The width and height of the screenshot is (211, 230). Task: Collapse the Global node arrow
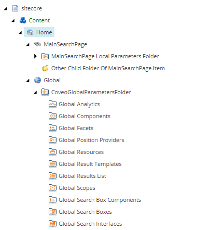click(x=28, y=80)
